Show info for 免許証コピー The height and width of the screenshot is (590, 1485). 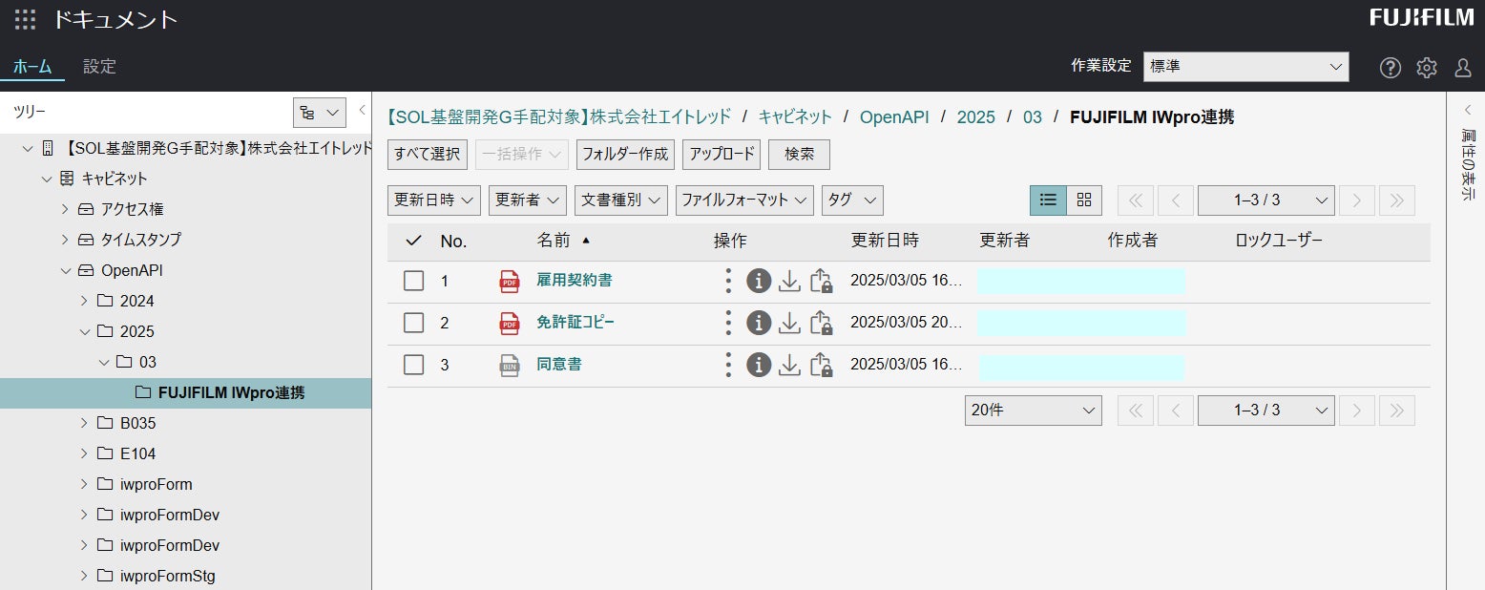[759, 323]
